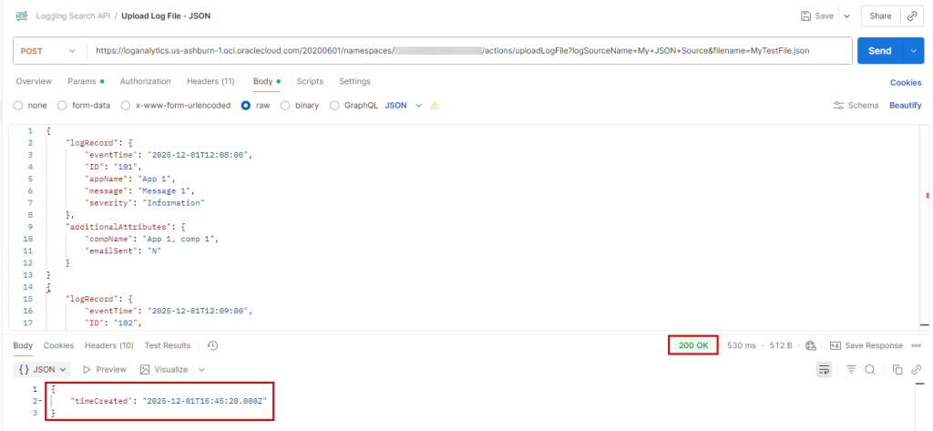933x431 pixels.
Task: Click the Save Response icon
Action: pos(836,345)
